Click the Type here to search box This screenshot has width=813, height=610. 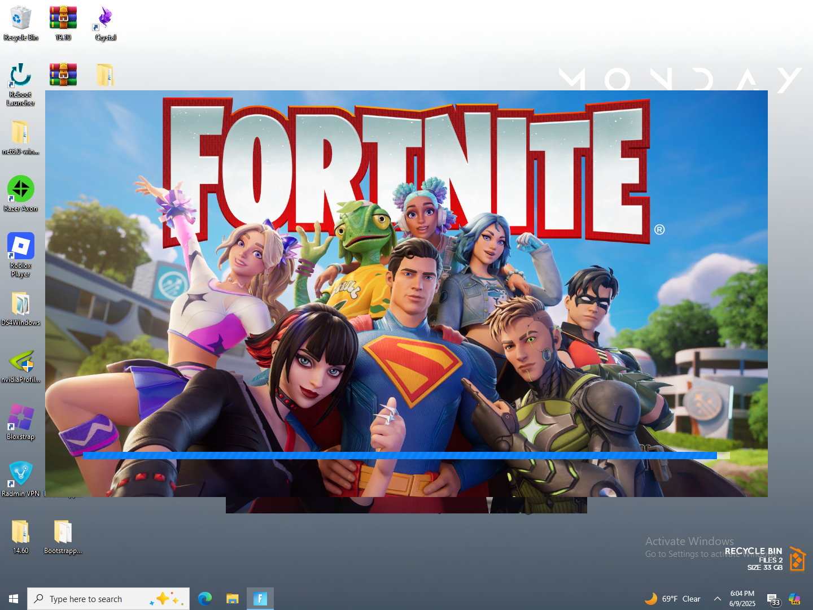108,599
